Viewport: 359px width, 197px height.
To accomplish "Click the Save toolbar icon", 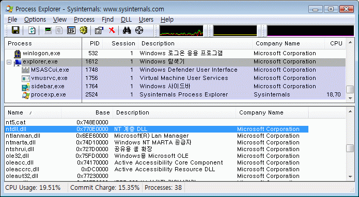I will click(x=15, y=30).
